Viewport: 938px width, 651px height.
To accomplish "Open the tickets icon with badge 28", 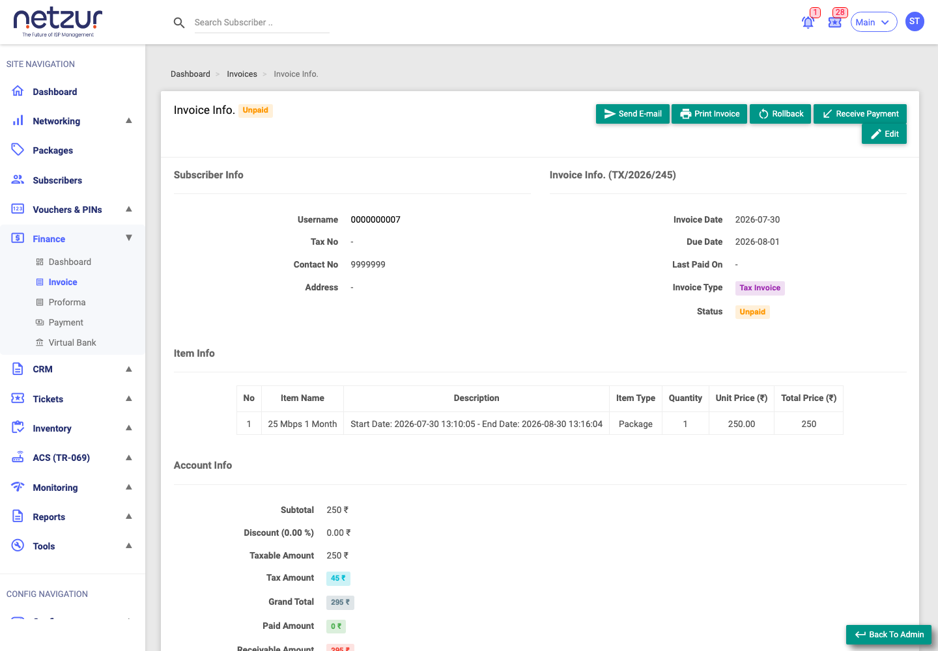I will 835,22.
